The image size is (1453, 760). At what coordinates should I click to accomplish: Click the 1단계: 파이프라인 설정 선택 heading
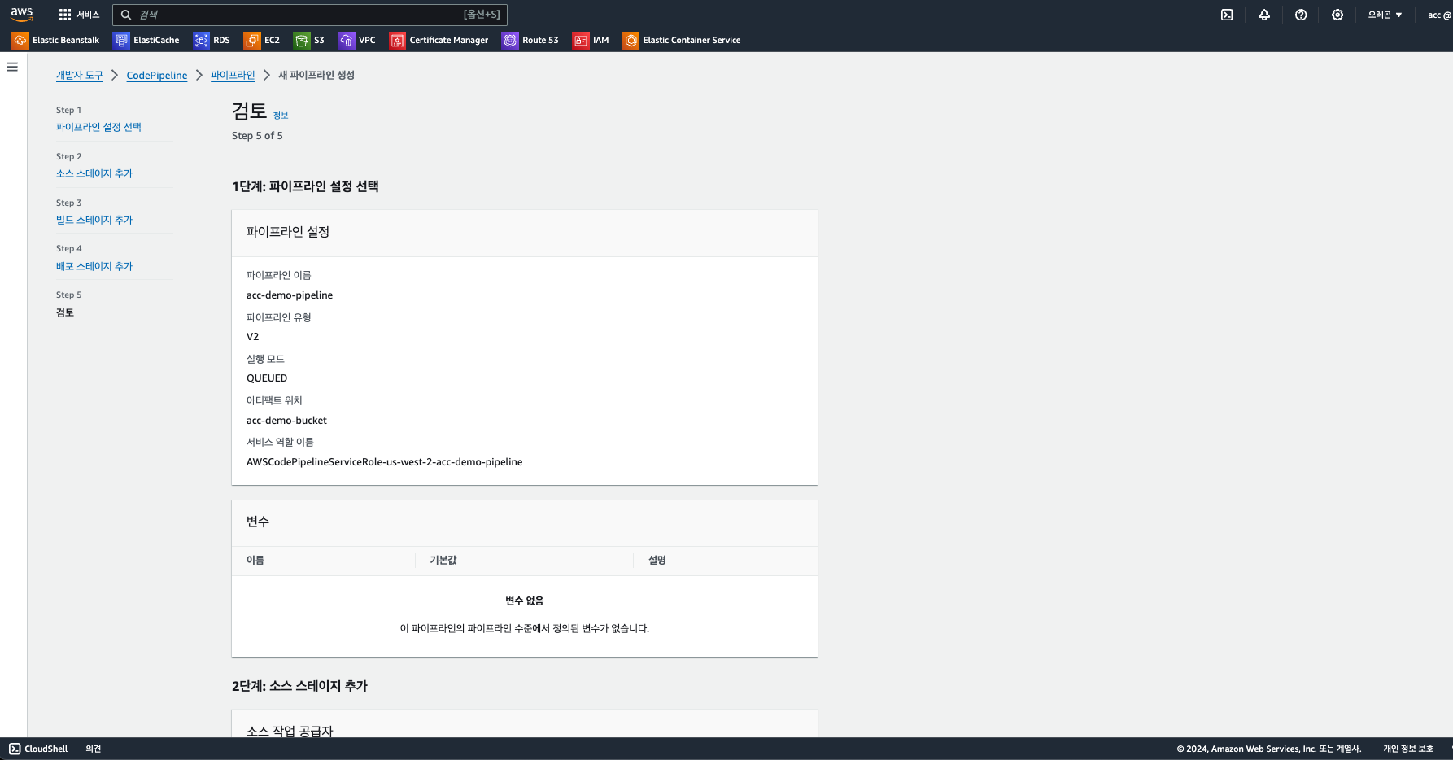[x=305, y=186]
